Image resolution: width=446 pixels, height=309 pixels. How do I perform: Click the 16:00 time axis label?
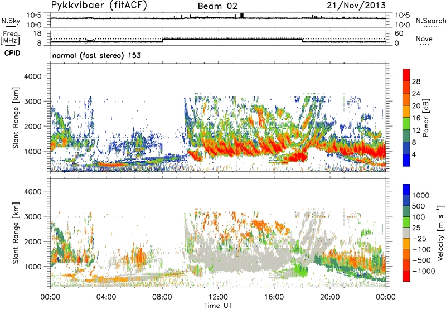click(274, 297)
